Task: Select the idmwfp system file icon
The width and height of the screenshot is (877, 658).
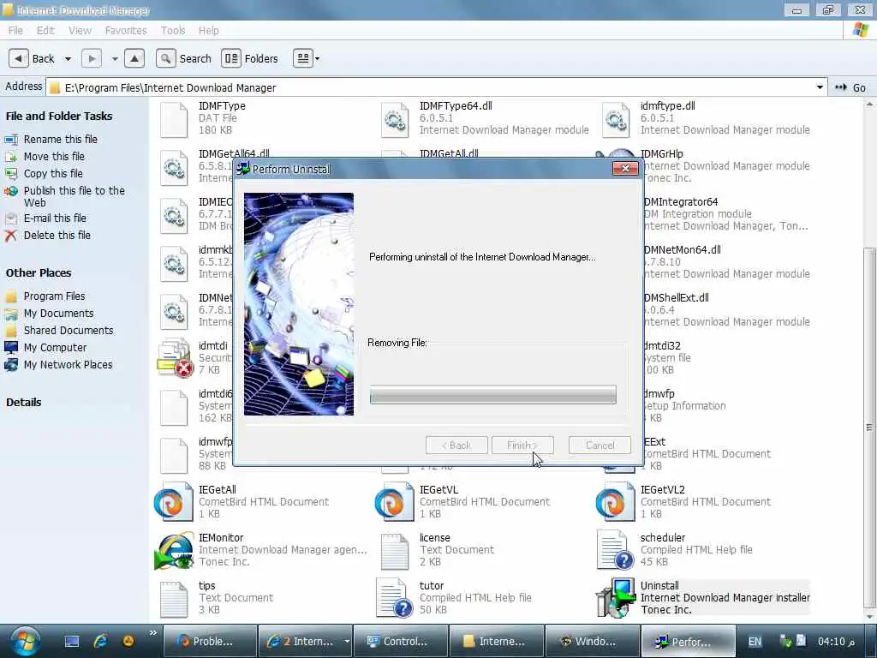Action: 174,456
